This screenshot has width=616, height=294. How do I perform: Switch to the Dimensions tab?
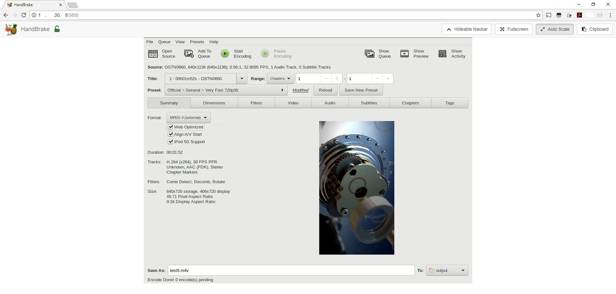[x=214, y=103]
